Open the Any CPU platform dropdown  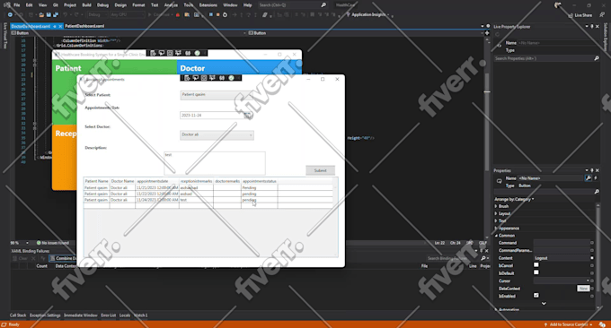(127, 14)
